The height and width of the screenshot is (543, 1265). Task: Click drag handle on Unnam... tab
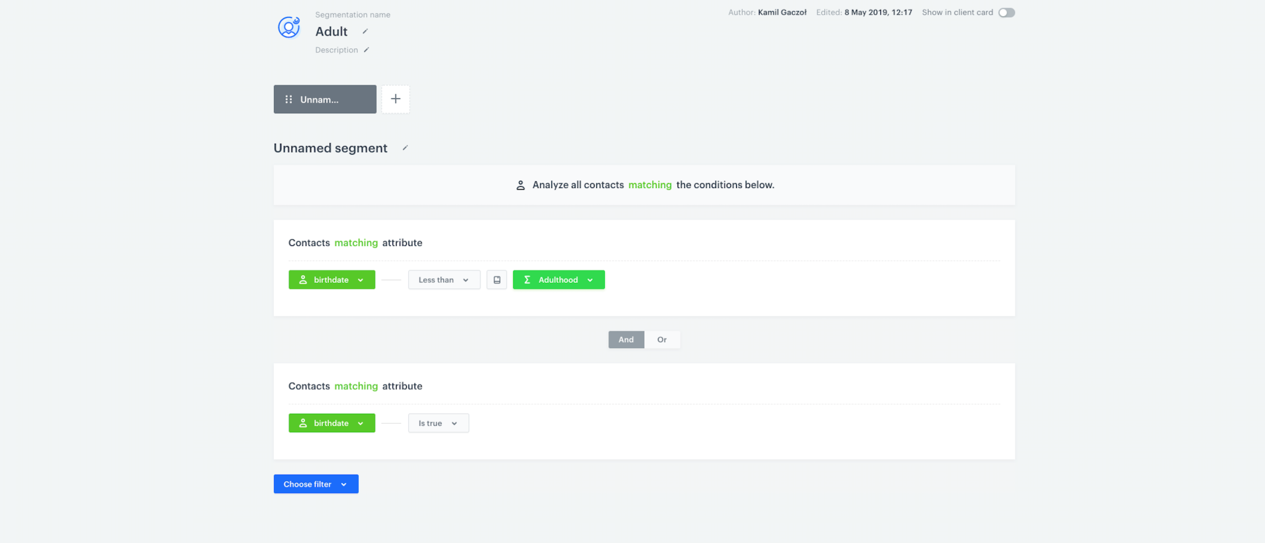click(289, 99)
